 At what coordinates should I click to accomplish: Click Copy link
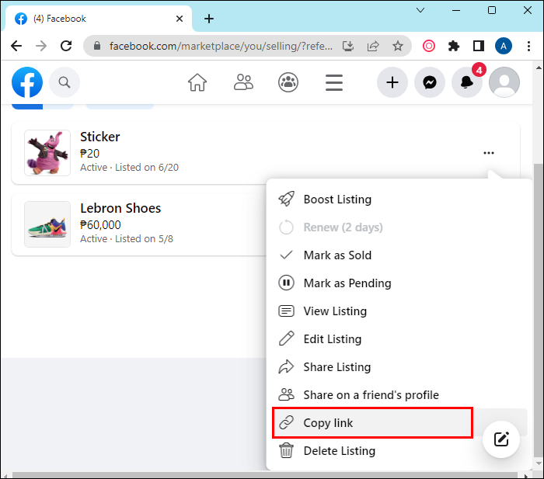pos(399,423)
